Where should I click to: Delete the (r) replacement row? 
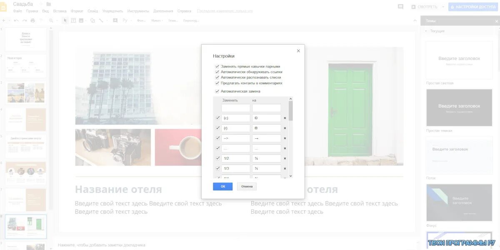pos(285,128)
